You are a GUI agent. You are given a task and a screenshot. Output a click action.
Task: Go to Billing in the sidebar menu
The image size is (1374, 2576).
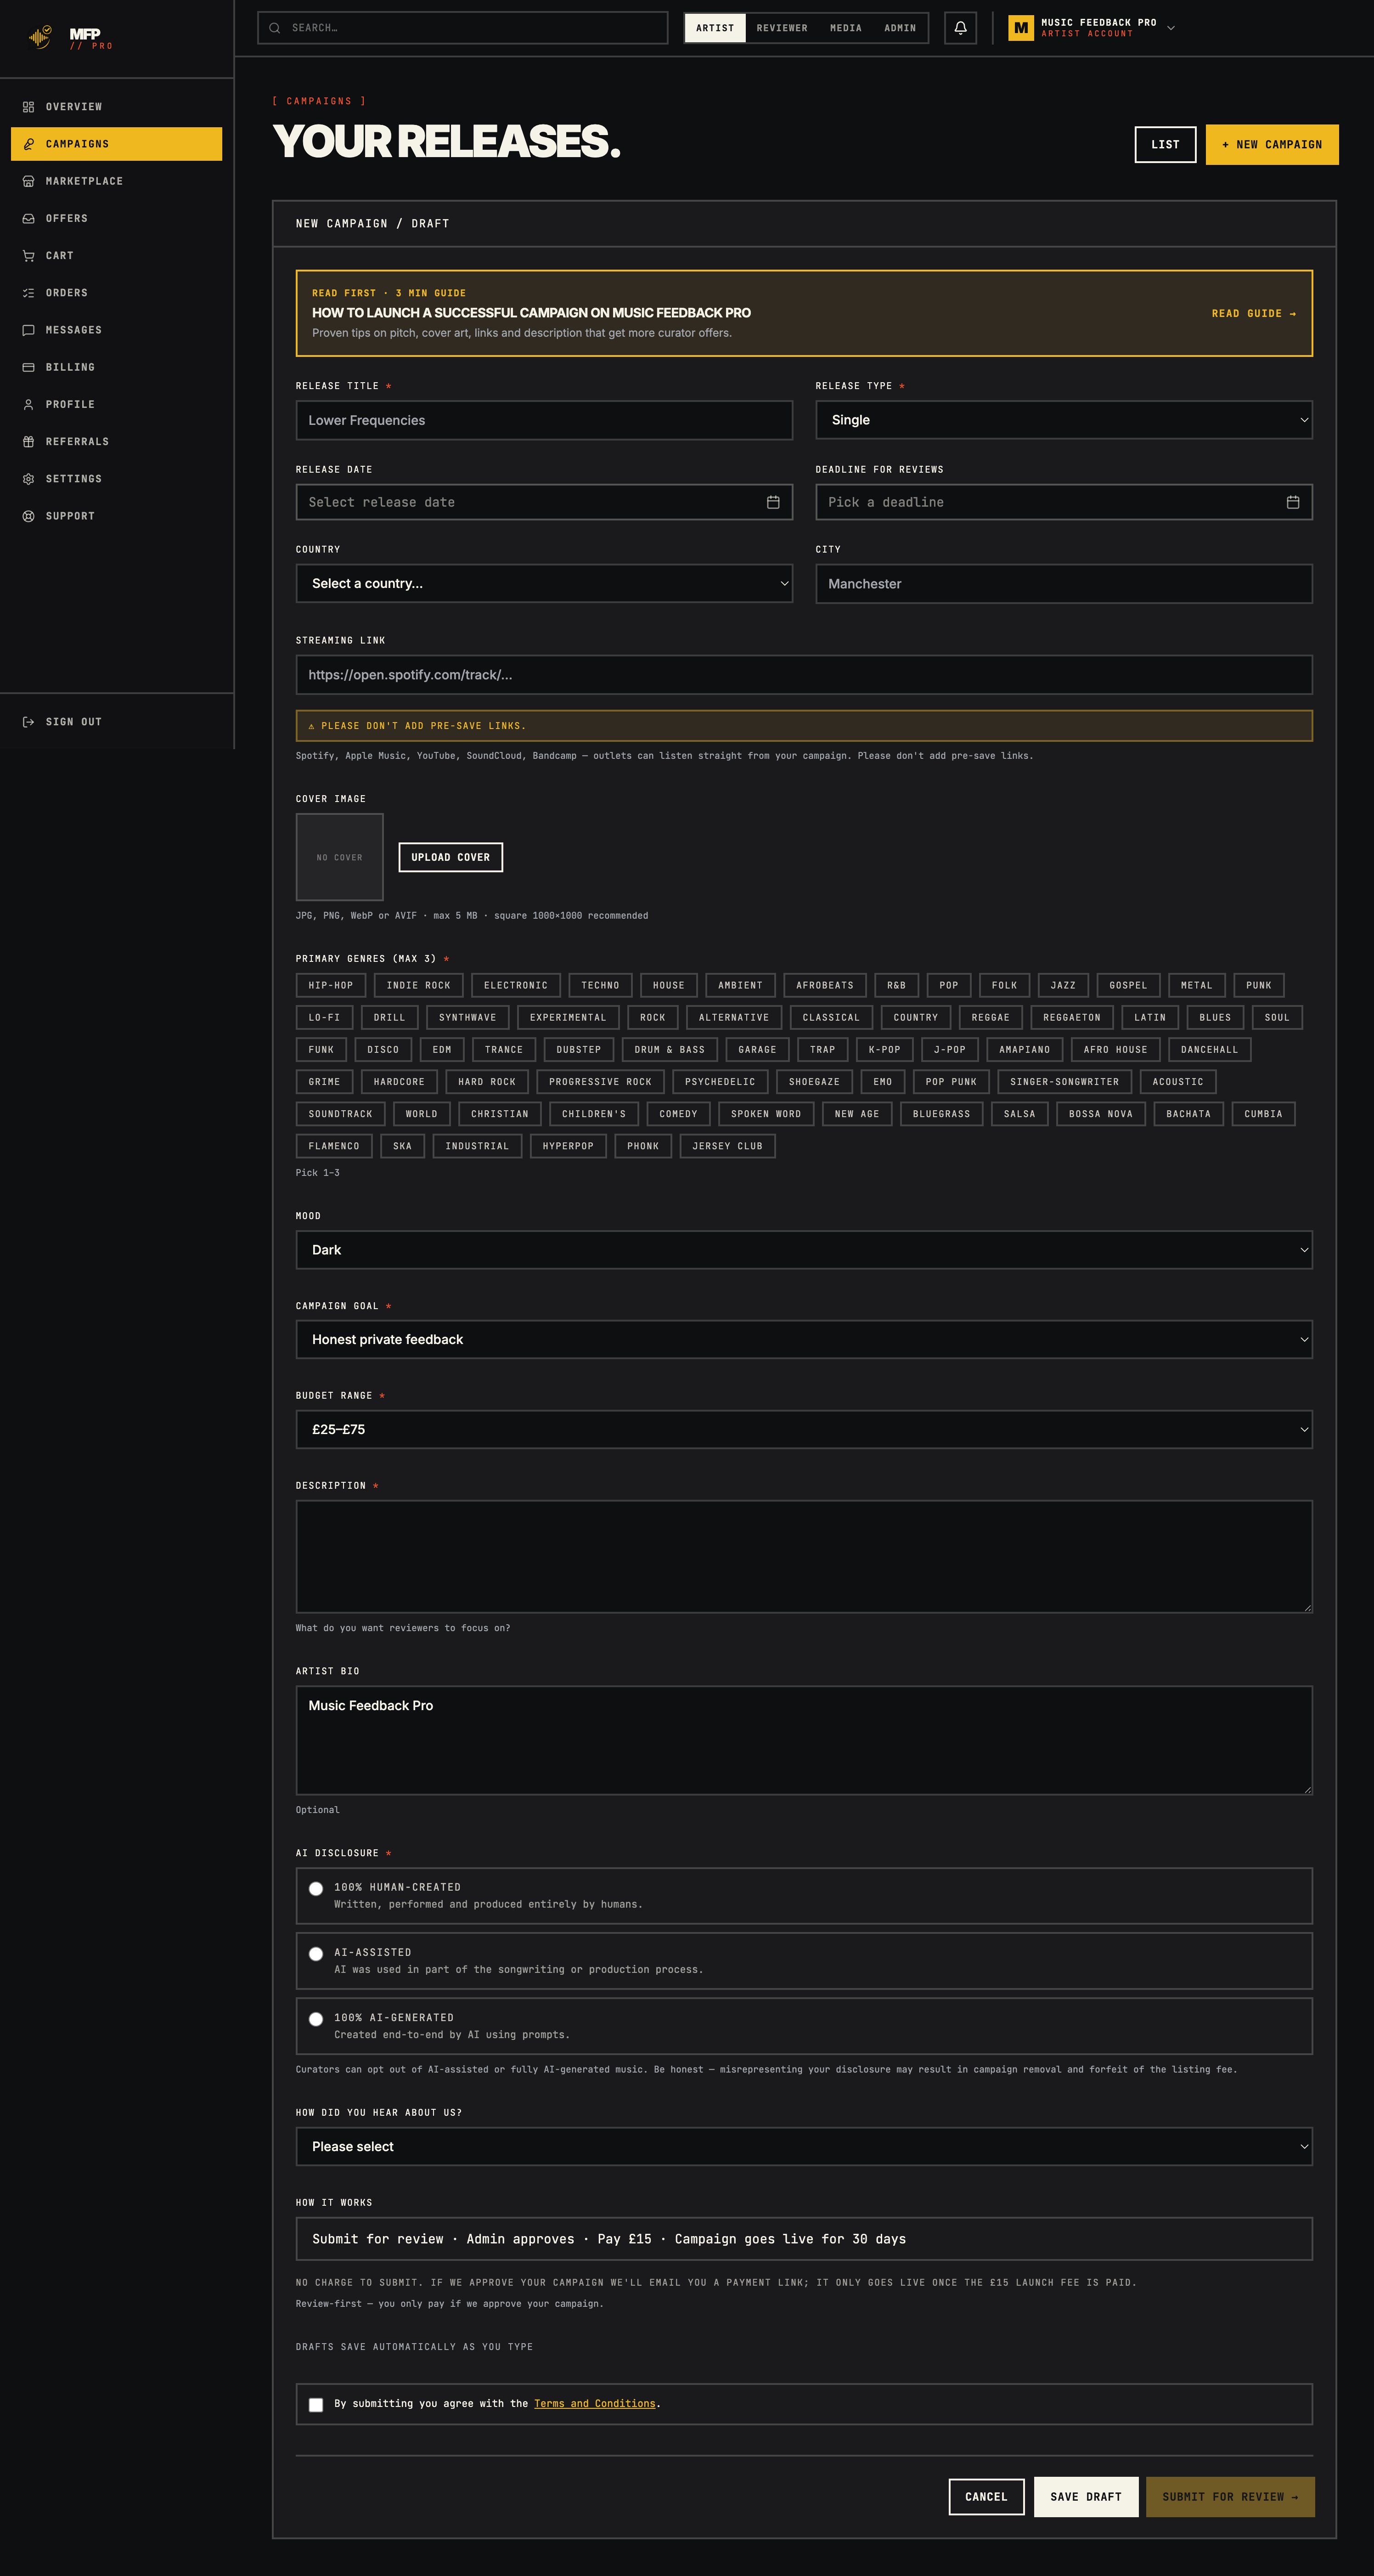[x=116, y=367]
